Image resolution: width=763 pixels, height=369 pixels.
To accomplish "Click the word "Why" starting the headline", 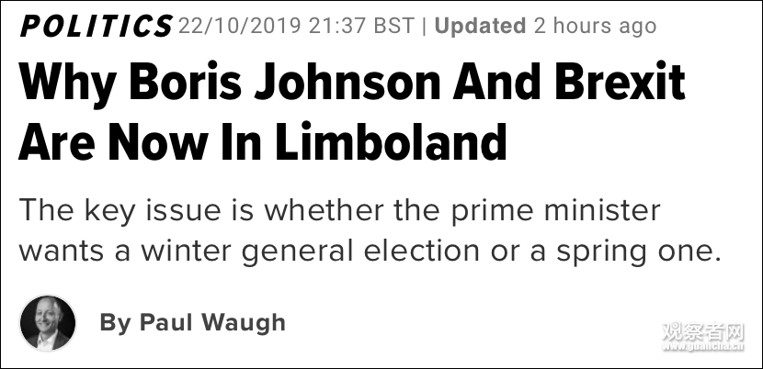I will click(62, 85).
